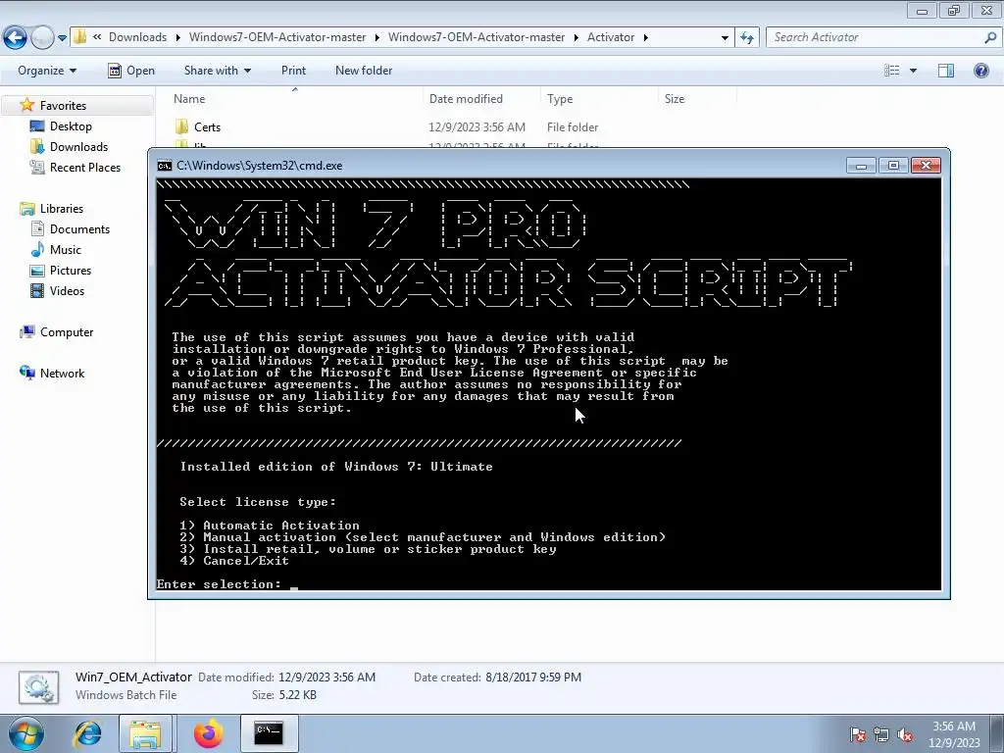Select Favorites in navigation pane

point(63,106)
